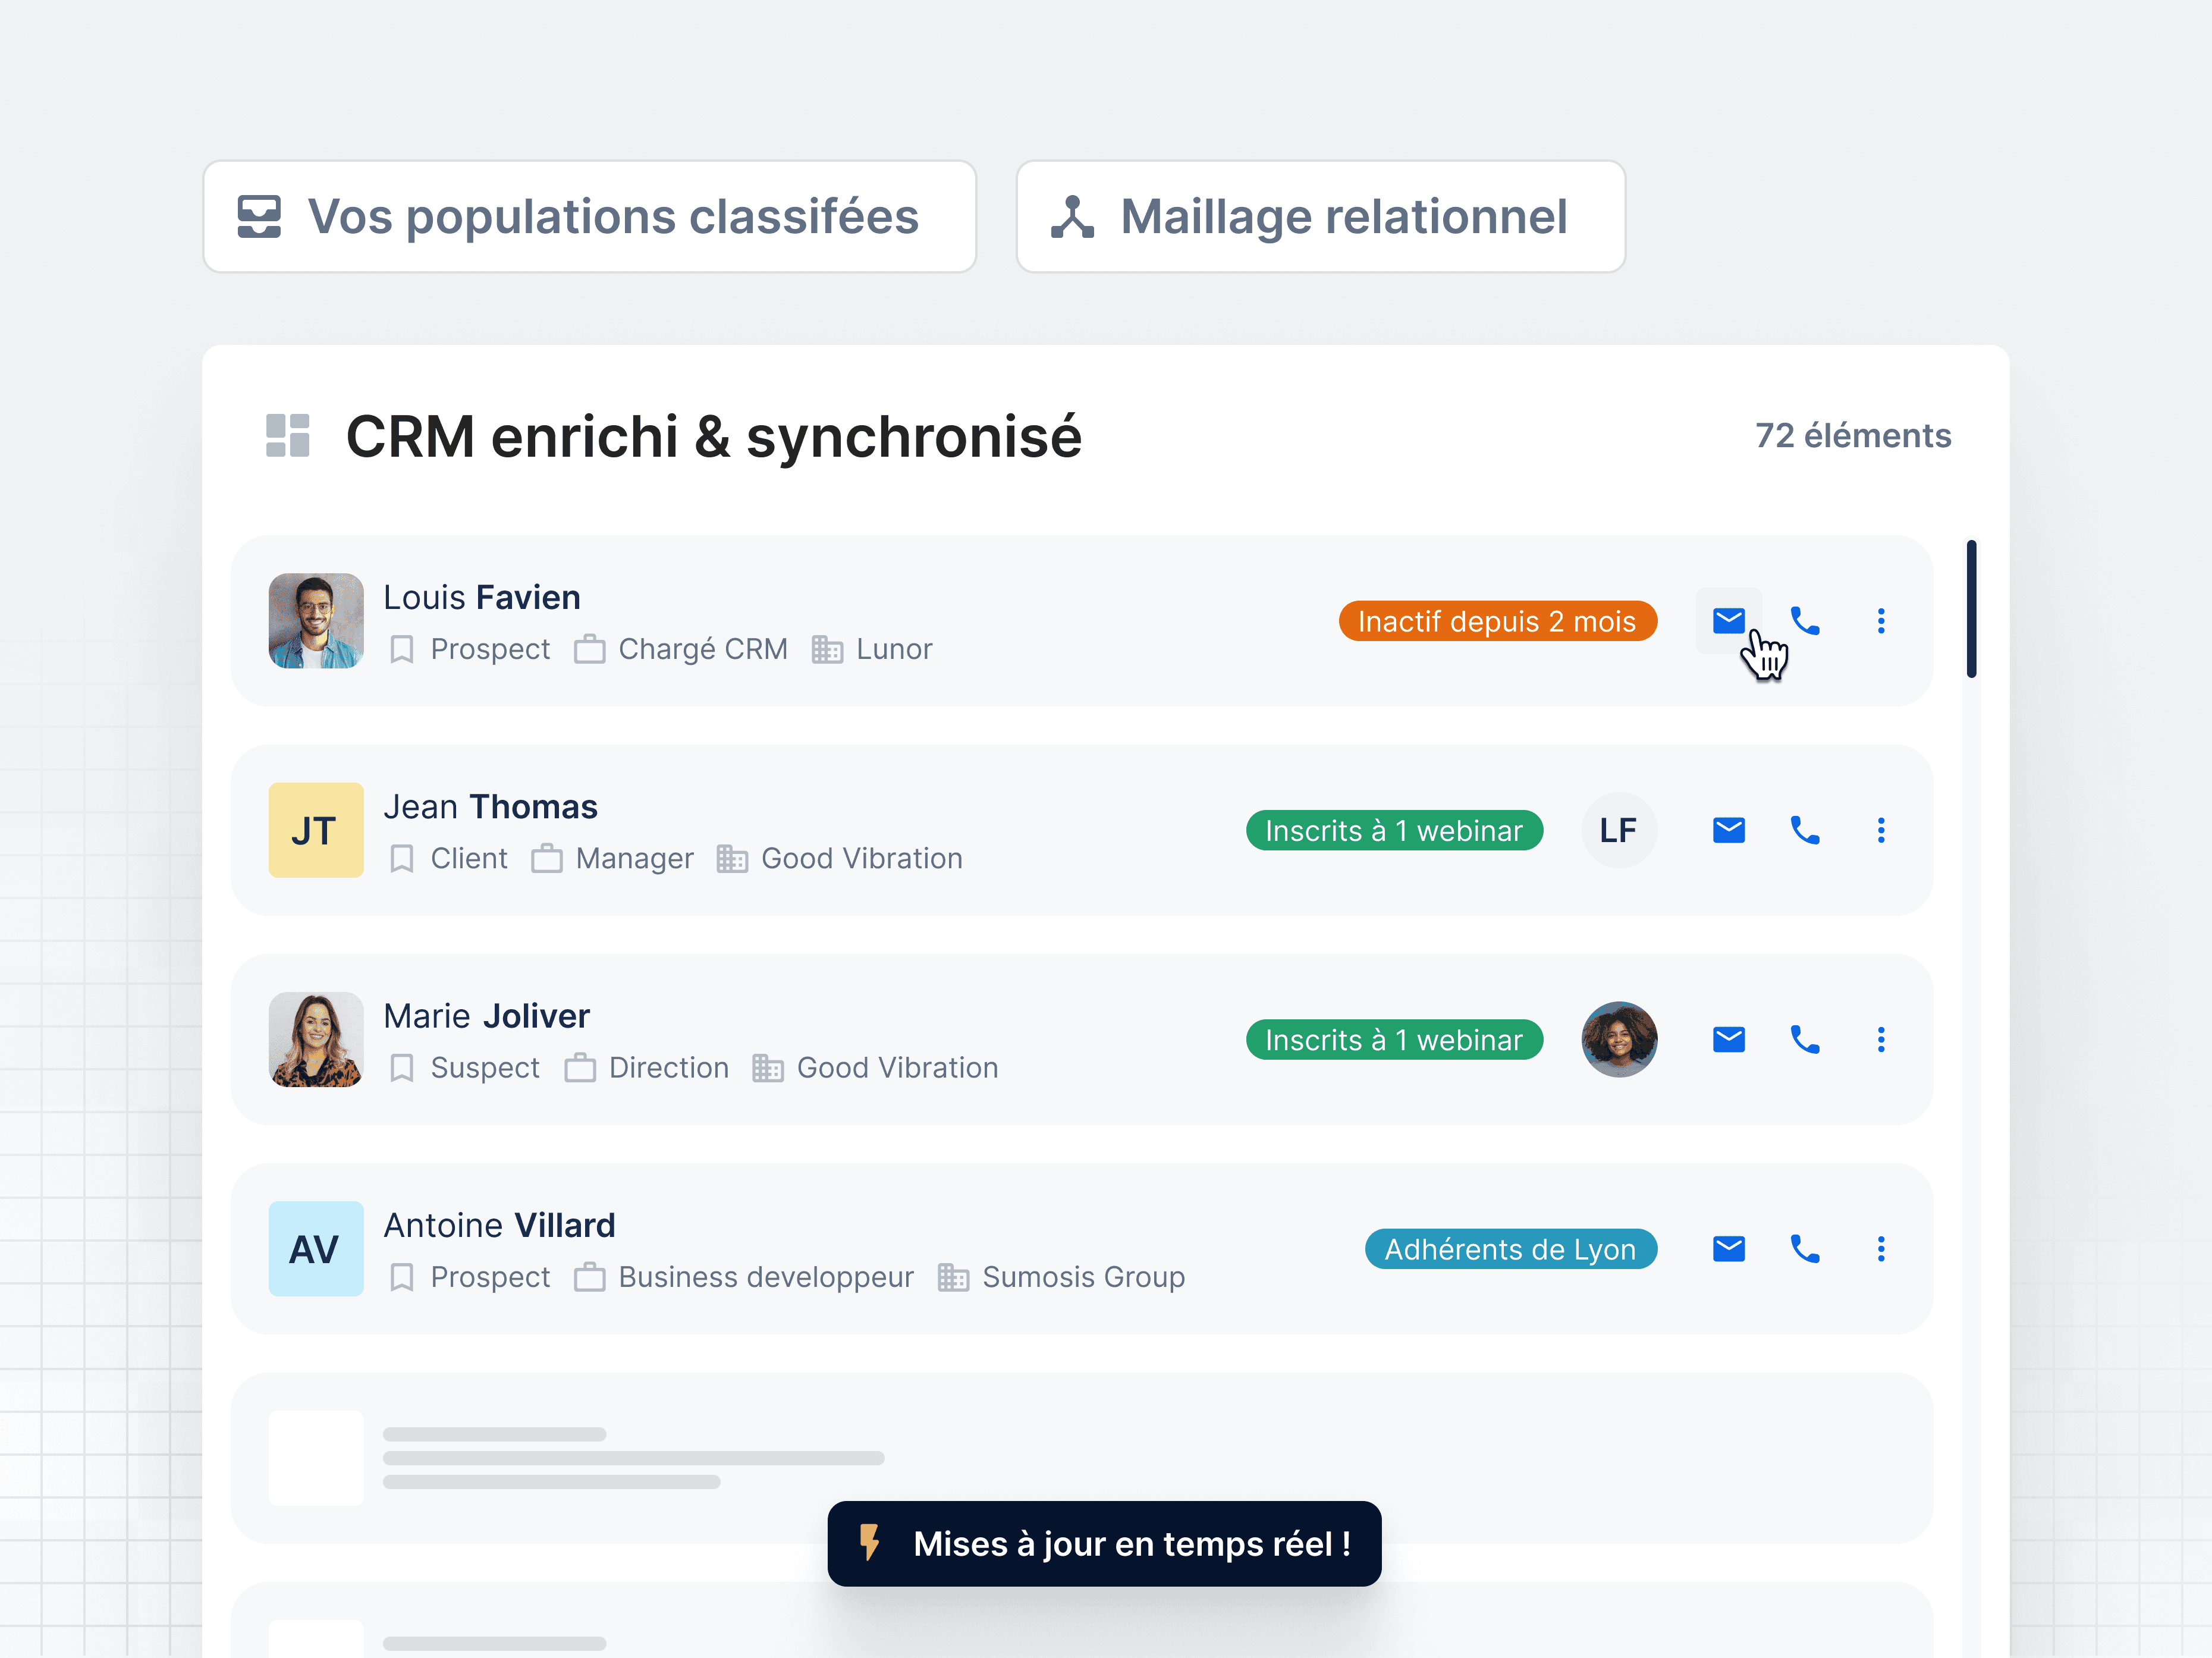Open Louis Favien's profile photo
The height and width of the screenshot is (1658, 2212).
[x=316, y=620]
